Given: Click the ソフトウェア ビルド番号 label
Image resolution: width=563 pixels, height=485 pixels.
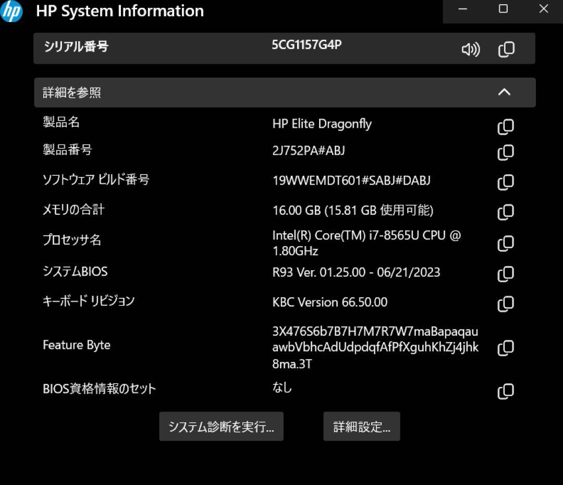Looking at the screenshot, I should coord(96,179).
